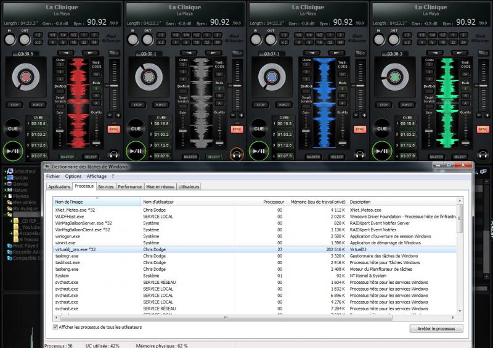Toggle the Timecode On button on red deck
The width and height of the screenshot is (493, 348).
point(96,73)
